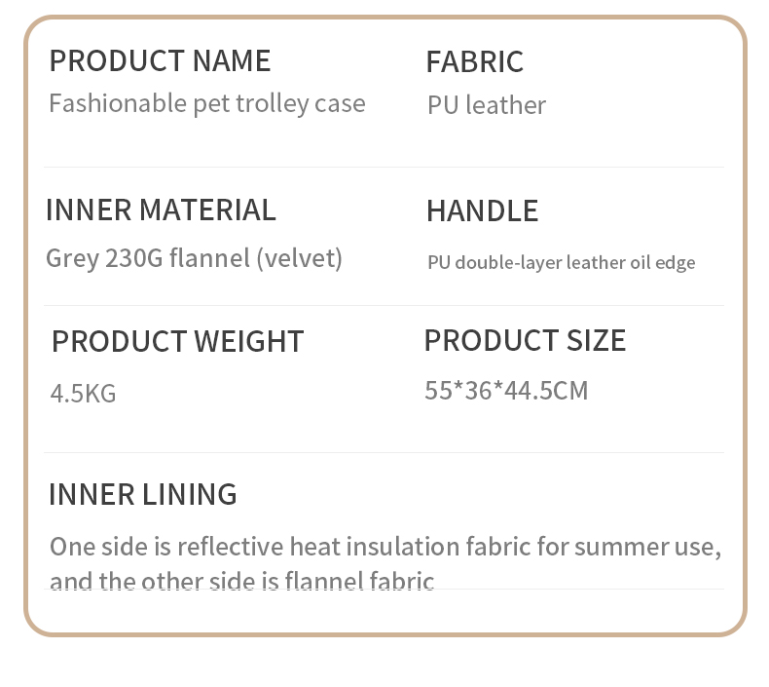Click the reflective heat insulation fabric sentence
The height and width of the screenshot is (687, 769).
point(385,547)
